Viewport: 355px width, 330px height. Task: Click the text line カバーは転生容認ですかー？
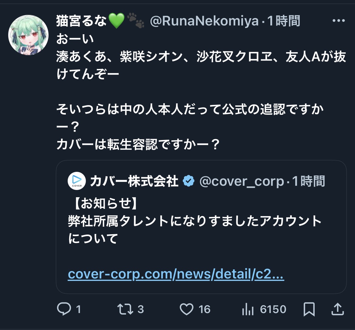coord(138,145)
